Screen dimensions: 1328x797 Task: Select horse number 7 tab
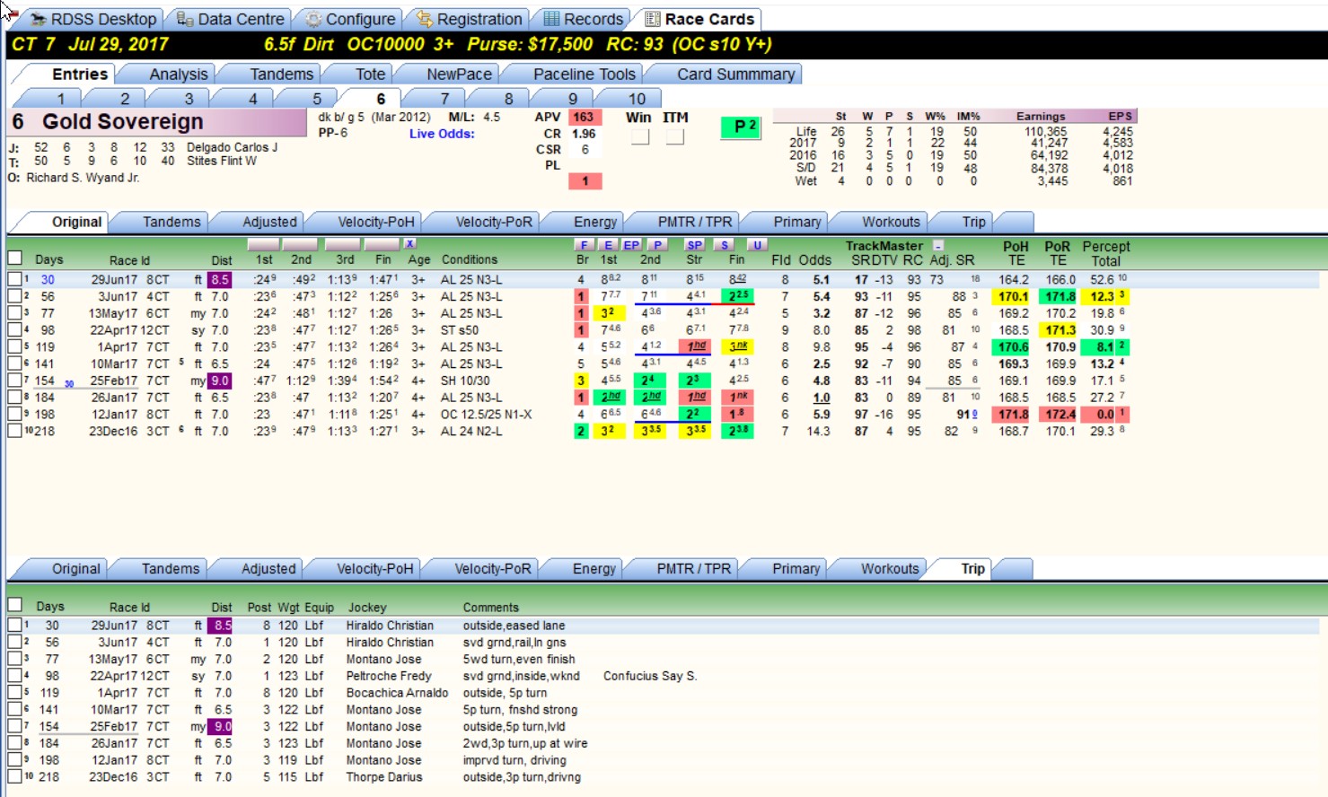pyautogui.click(x=444, y=99)
